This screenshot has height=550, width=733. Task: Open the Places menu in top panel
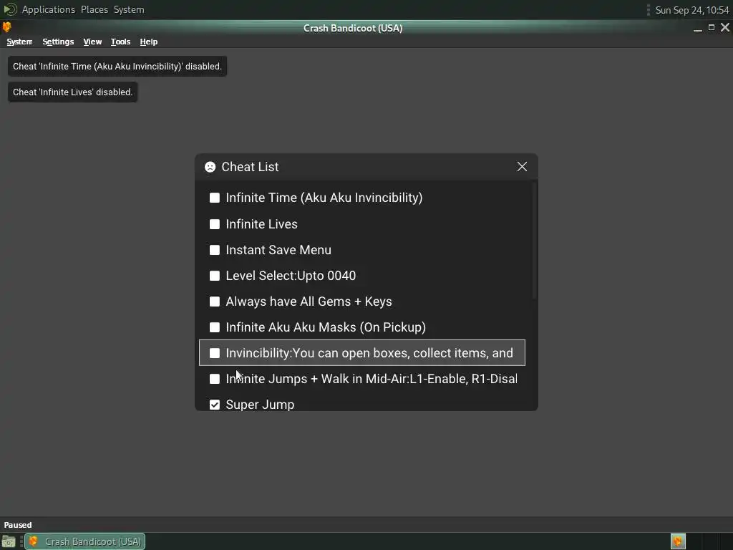coord(94,9)
